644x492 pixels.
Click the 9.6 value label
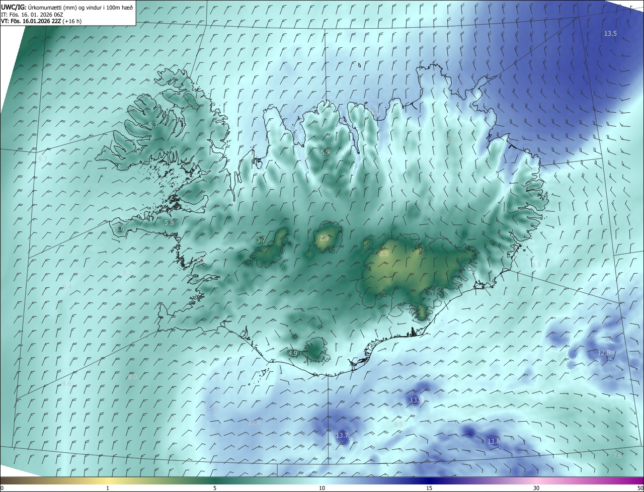[66, 384]
